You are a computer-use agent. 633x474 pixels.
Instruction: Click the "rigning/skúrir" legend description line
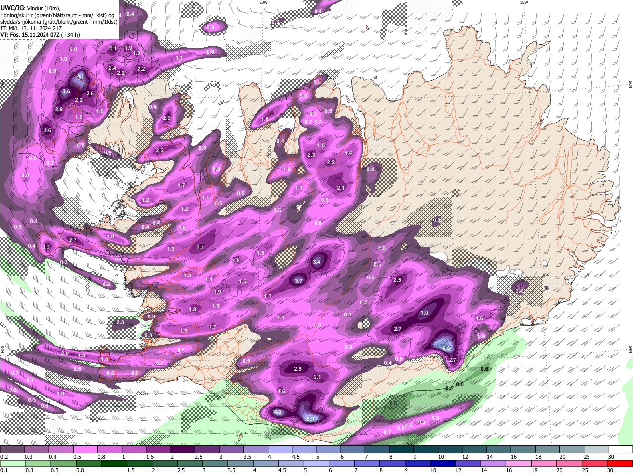pyautogui.click(x=57, y=15)
